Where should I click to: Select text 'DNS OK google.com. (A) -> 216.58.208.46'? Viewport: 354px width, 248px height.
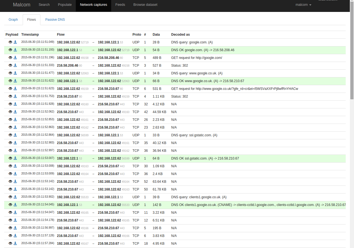coord(203,50)
